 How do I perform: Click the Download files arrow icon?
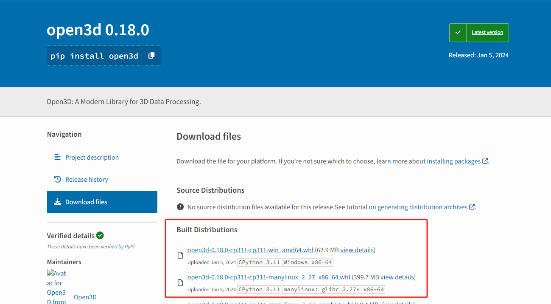tap(58, 202)
